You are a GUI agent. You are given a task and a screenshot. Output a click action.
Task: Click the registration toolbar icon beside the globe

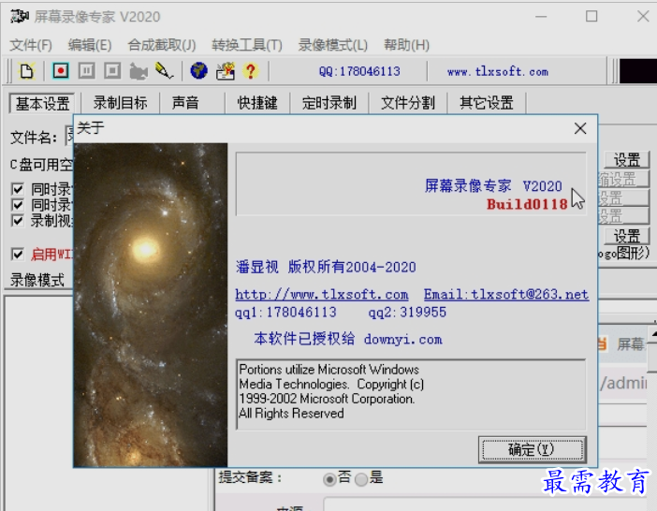coord(226,71)
